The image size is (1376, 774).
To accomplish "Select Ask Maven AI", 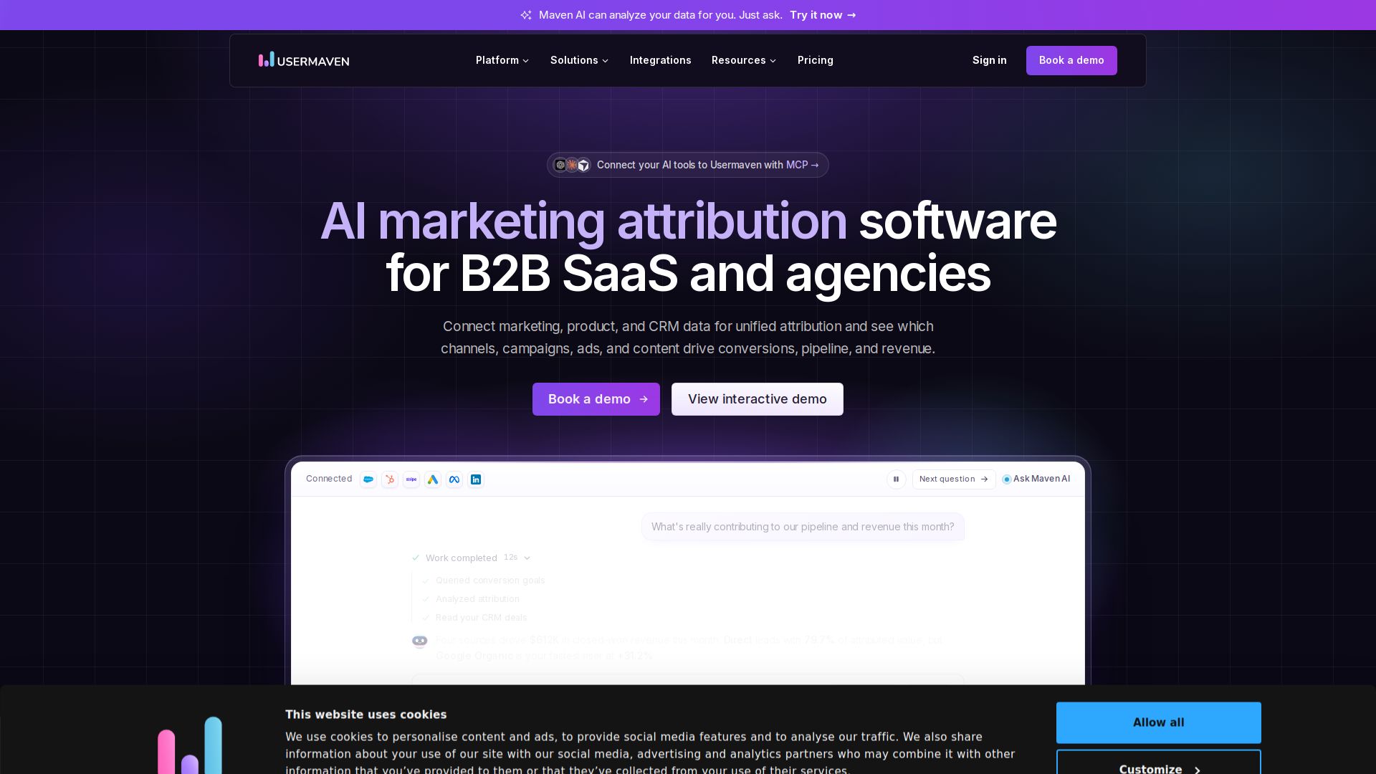I will point(1036,479).
